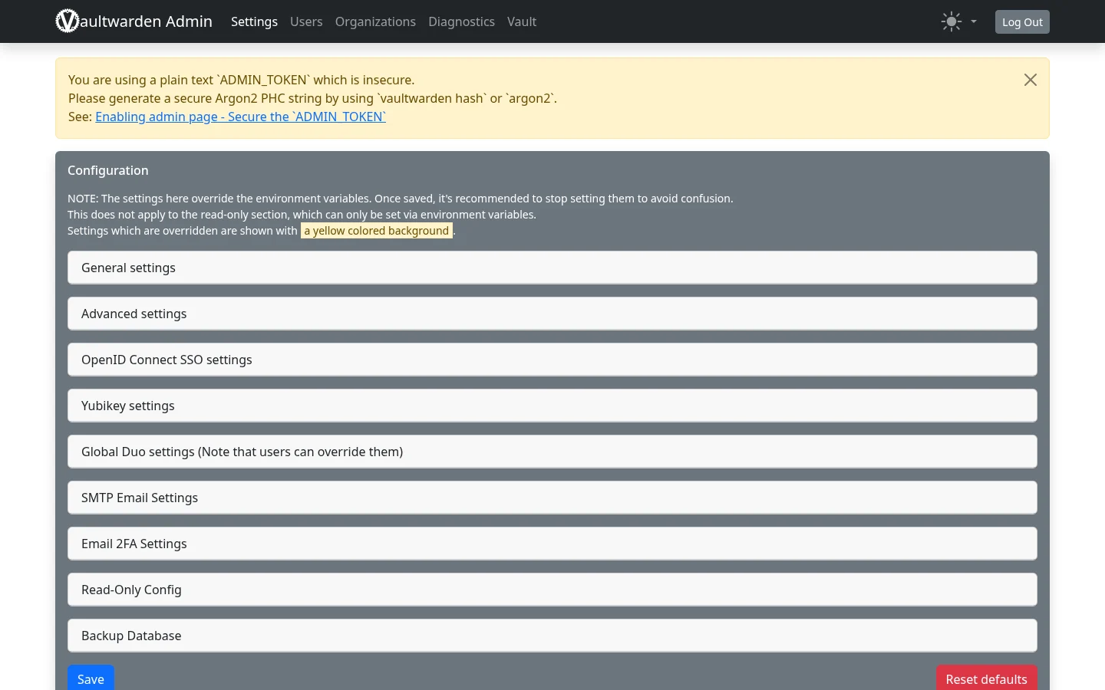Open the Users tab
Screen dimensions: 1105x690
pyautogui.click(x=306, y=21)
